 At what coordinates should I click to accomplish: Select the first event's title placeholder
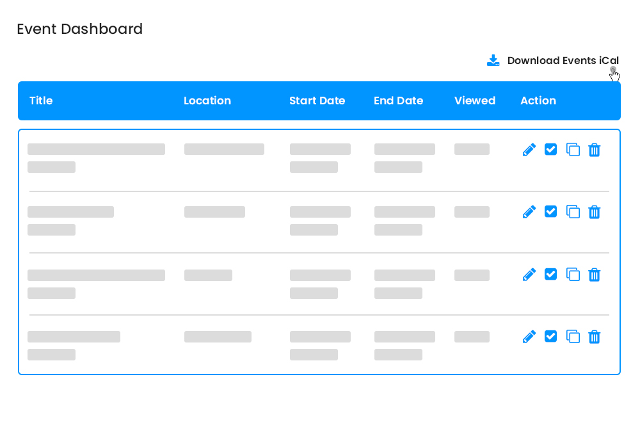pos(96,149)
